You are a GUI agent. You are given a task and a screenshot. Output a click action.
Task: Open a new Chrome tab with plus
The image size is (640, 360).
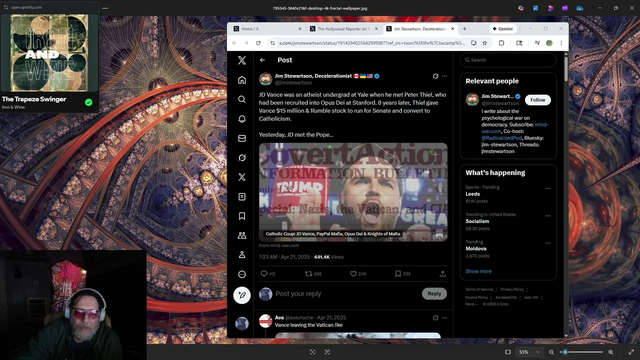click(x=464, y=28)
